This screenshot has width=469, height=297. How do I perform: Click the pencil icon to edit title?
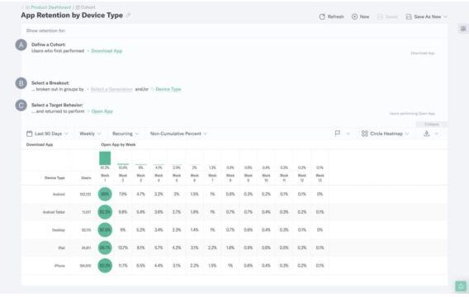[128, 15]
